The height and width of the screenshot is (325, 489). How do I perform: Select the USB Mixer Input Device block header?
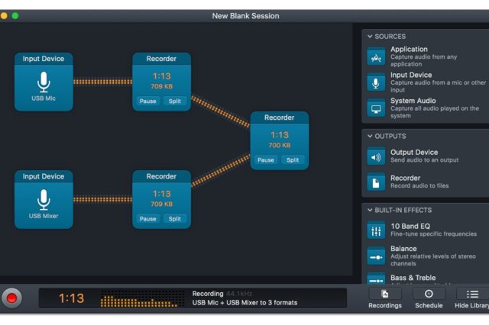44,176
